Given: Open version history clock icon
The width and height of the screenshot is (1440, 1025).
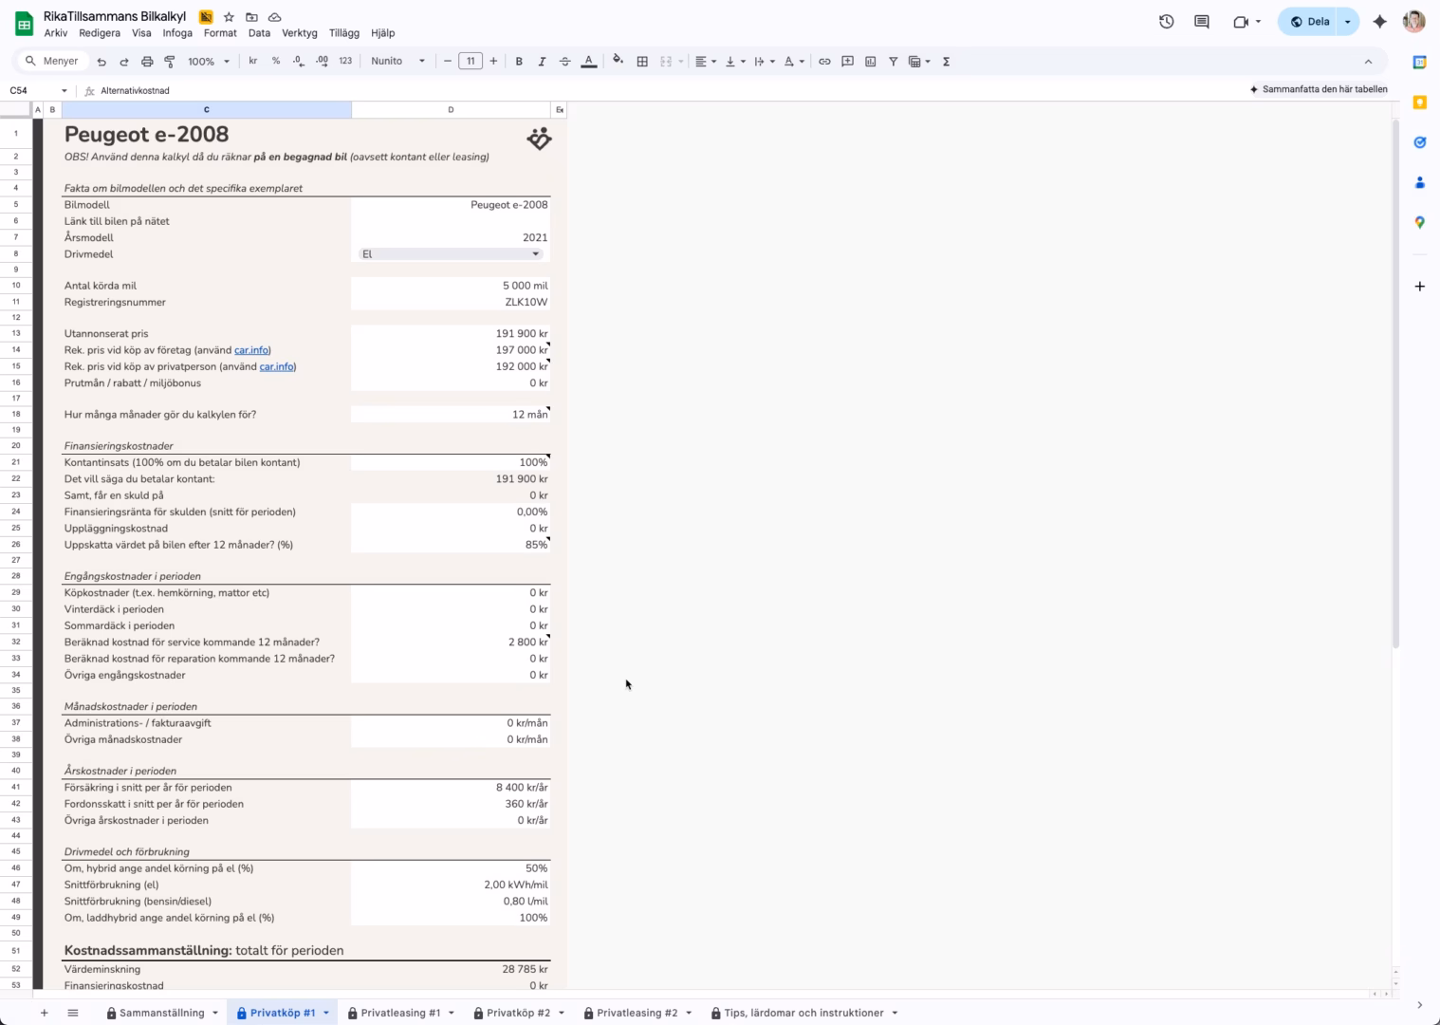Looking at the screenshot, I should click(x=1167, y=22).
